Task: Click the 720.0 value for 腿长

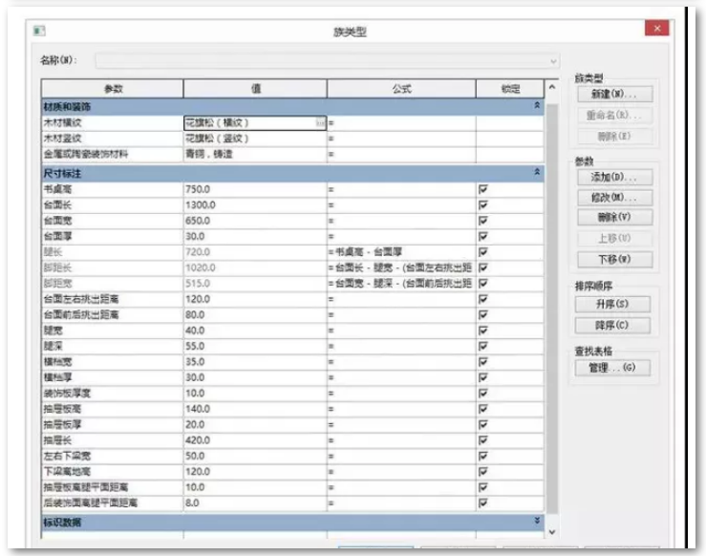Action: 198,252
